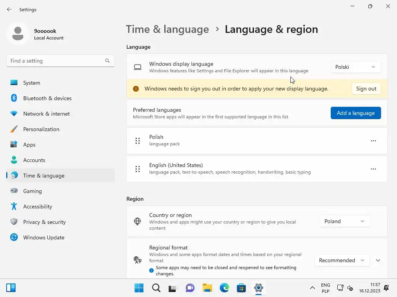
Task: Open the Windows display language dropdown
Action: click(x=356, y=67)
